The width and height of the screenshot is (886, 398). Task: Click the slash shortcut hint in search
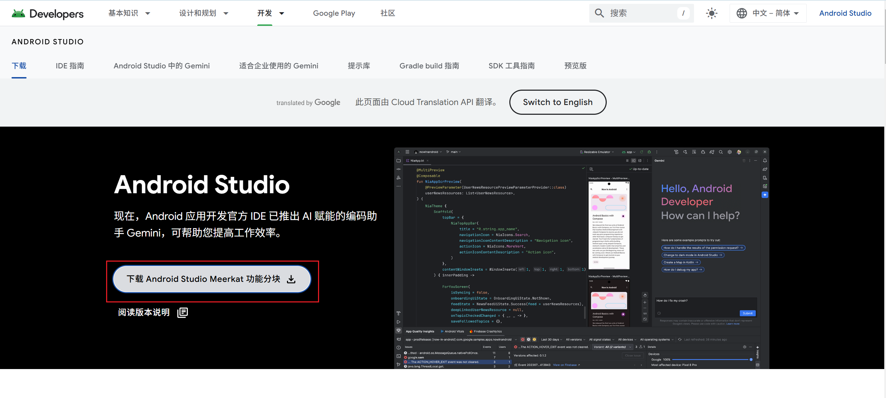point(683,13)
